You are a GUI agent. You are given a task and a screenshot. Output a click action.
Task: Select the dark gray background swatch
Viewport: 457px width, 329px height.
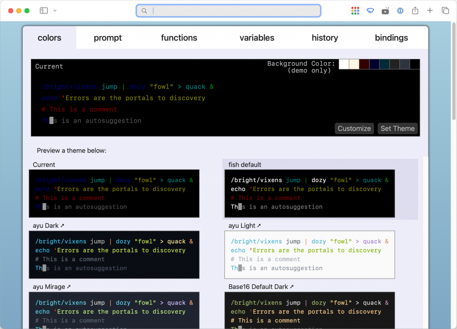click(x=395, y=64)
